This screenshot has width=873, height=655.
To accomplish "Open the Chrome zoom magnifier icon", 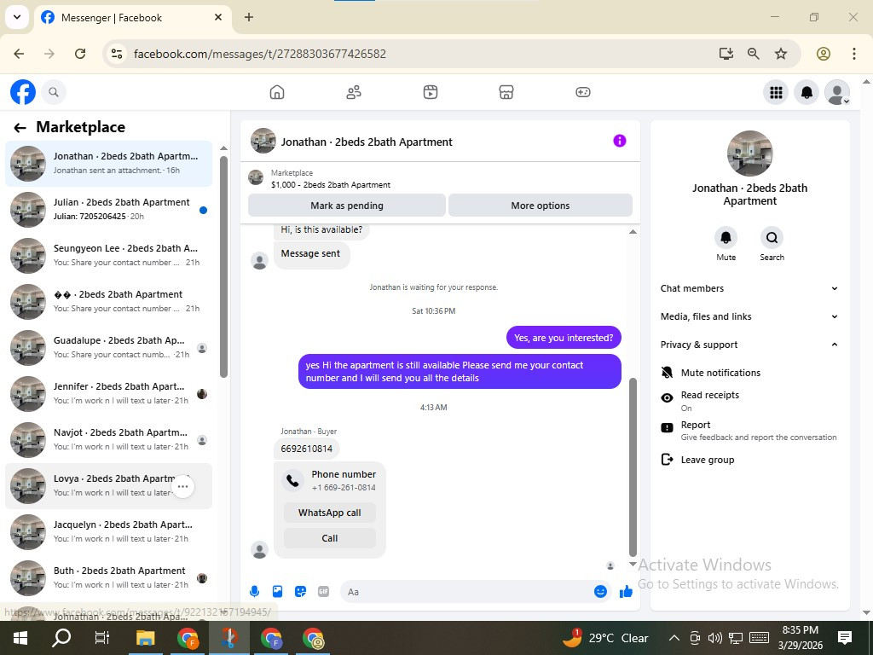I will tap(754, 54).
